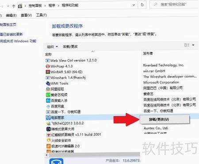199x164 pixels.
Task: Select the WMI Tools entry
Action: pyautogui.click(x=59, y=84)
